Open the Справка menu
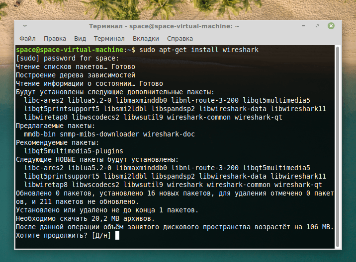The image size is (356, 262). (x=180, y=39)
